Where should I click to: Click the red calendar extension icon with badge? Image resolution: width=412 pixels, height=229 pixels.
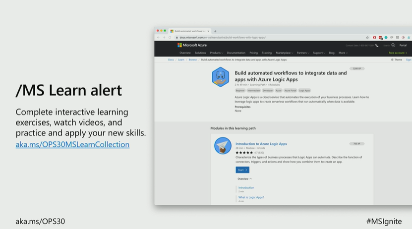click(380, 38)
